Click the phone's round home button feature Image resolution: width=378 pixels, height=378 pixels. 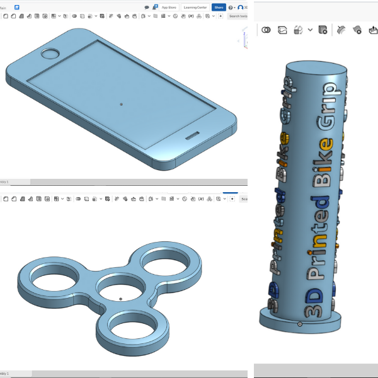(50, 54)
